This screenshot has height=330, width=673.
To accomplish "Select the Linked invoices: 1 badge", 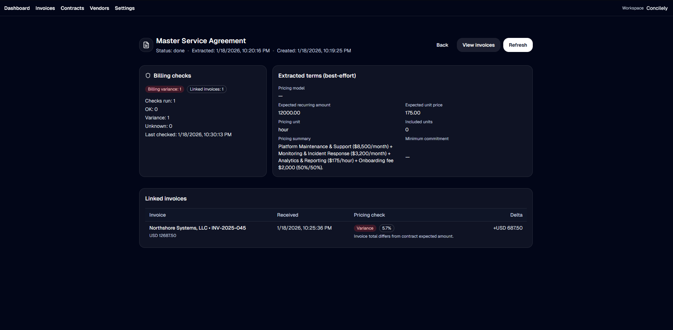I will (206, 89).
